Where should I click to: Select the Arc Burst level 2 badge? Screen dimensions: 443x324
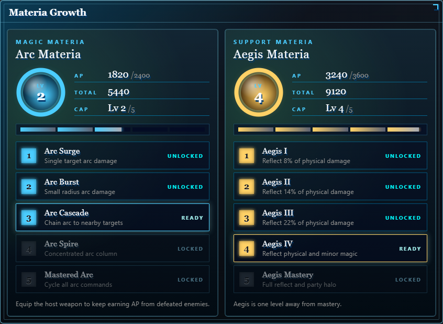point(29,187)
